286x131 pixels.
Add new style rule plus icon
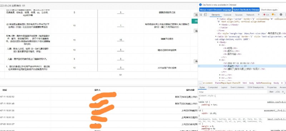click(x=283, y=92)
